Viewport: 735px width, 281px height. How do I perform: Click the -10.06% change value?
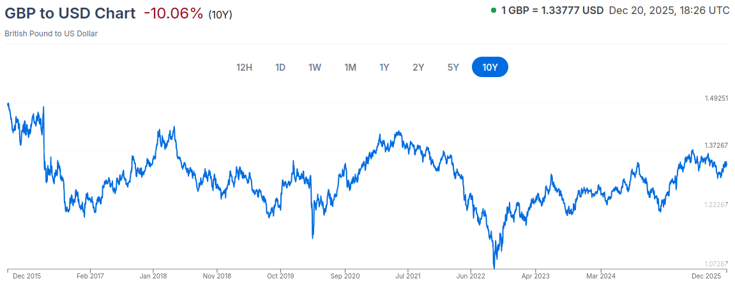tap(173, 13)
